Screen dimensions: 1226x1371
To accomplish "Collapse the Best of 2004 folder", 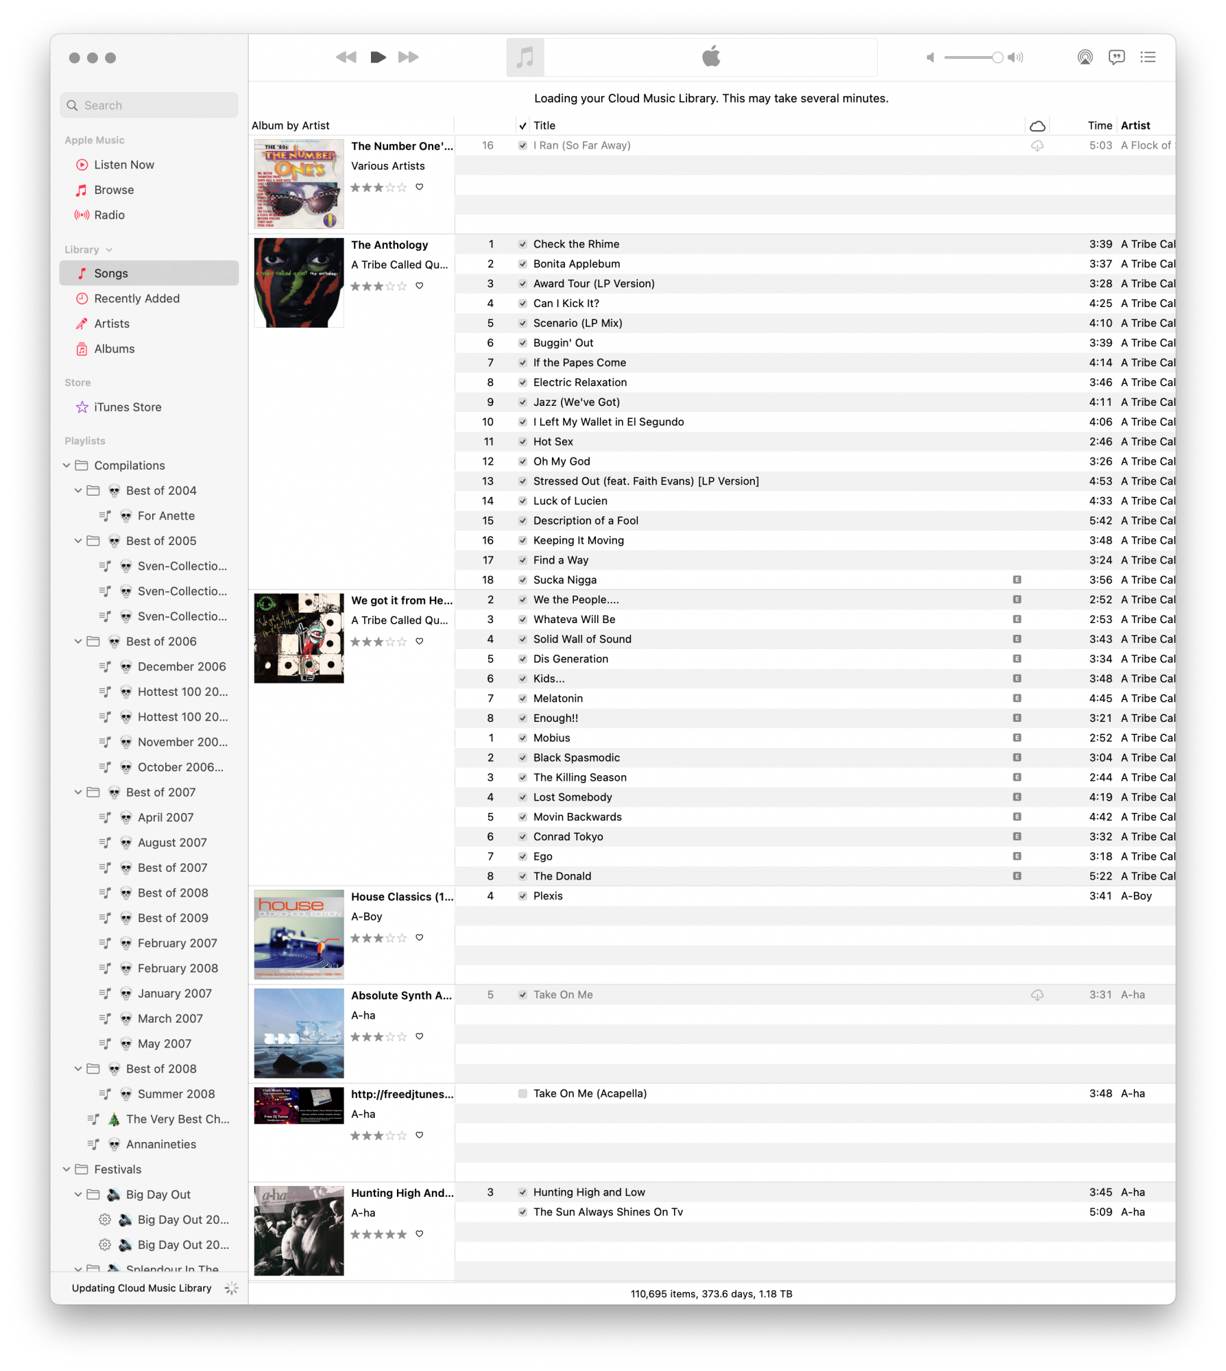I will click(x=78, y=491).
